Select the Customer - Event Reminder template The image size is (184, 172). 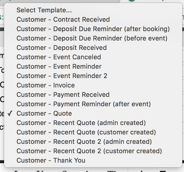59,67
